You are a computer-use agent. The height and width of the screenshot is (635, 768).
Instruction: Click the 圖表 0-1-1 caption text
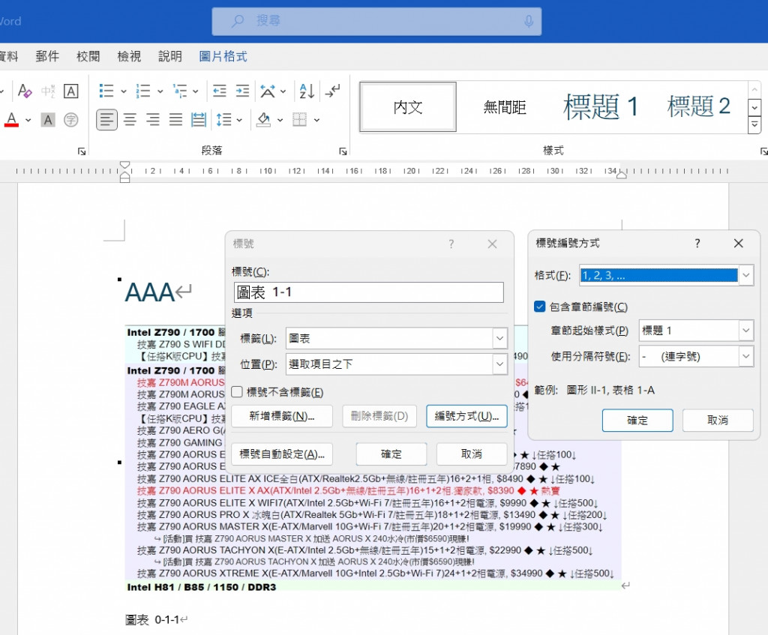(x=152, y=620)
